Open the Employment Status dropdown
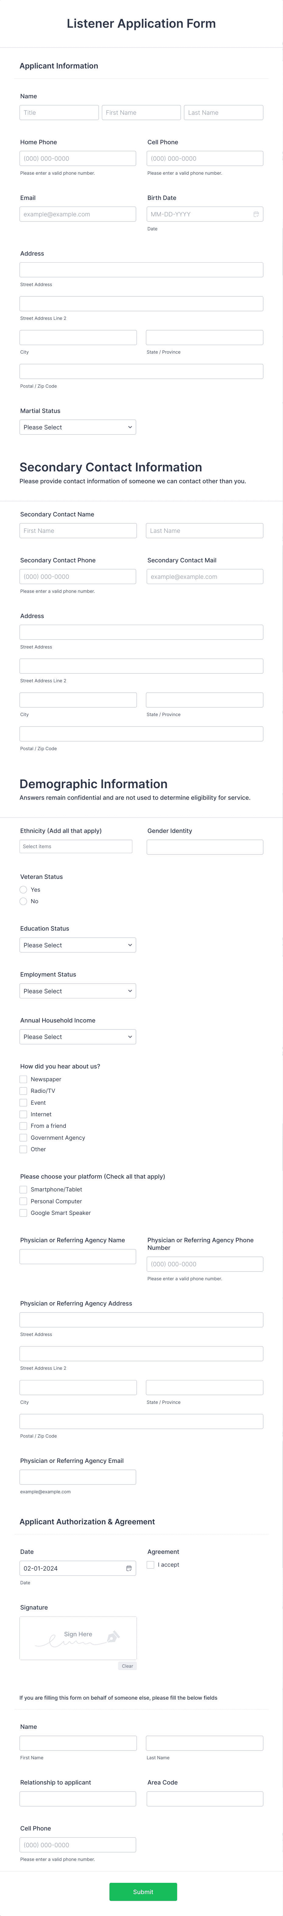Screen dimensions: 283x1916 (x=77, y=991)
